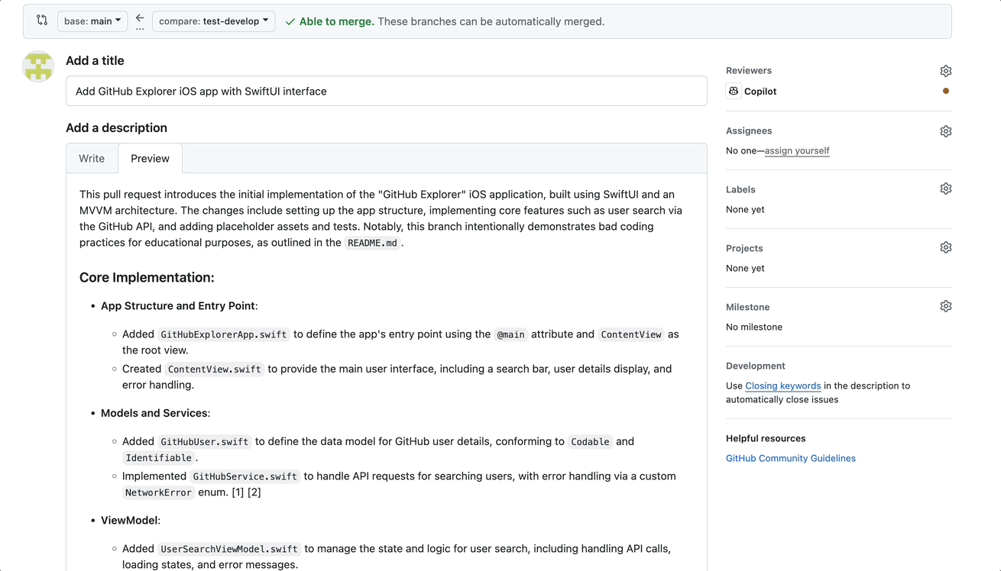
Task: Click App Structure and Entry Point text
Action: 178,305
